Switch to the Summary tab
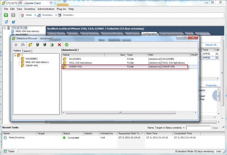This screenshot has width=227, height=155. pos(73,34)
